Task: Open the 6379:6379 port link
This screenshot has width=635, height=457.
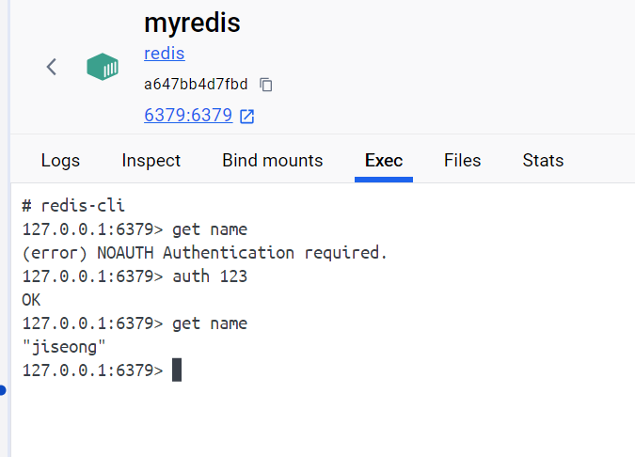Action: (188, 115)
